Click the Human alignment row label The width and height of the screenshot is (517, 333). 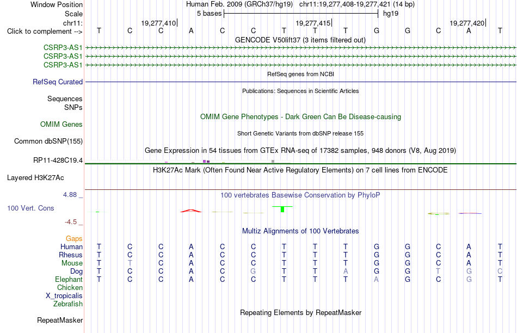(71, 246)
